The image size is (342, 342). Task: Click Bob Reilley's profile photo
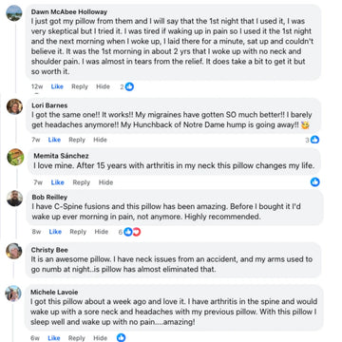[15, 199]
